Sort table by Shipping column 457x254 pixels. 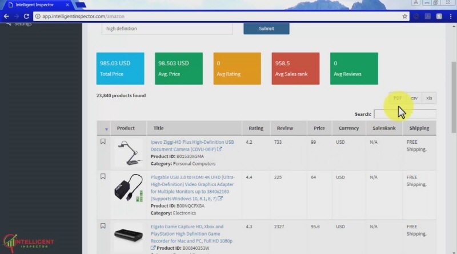point(419,128)
